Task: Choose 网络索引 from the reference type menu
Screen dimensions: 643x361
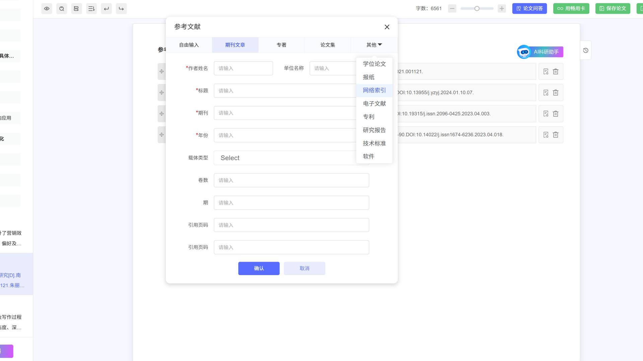Action: (x=374, y=90)
